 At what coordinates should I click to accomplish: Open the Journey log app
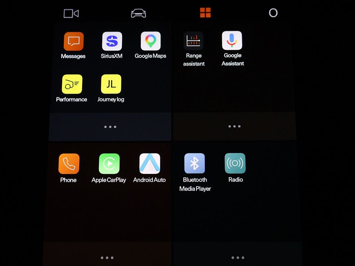click(x=111, y=84)
